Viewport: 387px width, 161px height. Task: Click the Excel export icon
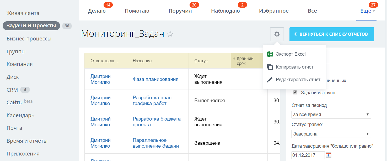coord(270,54)
